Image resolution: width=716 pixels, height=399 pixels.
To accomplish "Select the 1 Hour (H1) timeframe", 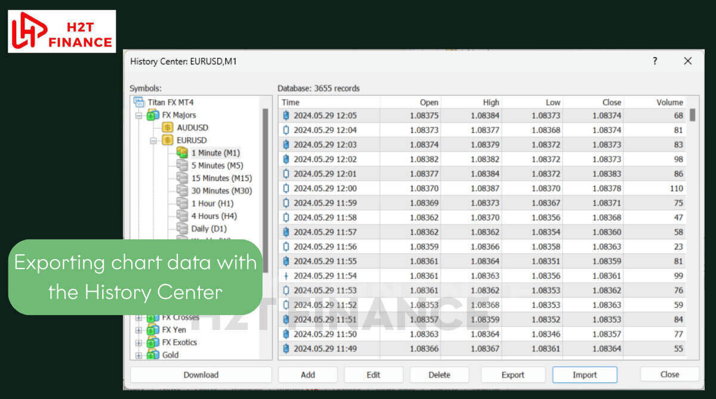I will click(212, 203).
